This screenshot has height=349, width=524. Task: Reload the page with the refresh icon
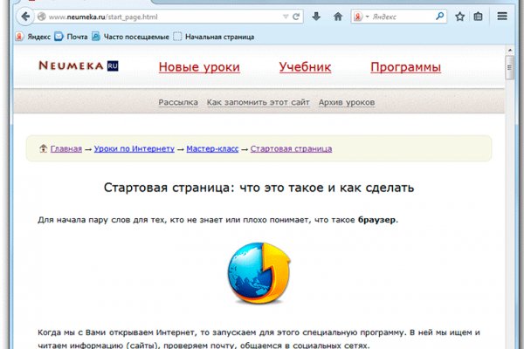click(x=297, y=17)
